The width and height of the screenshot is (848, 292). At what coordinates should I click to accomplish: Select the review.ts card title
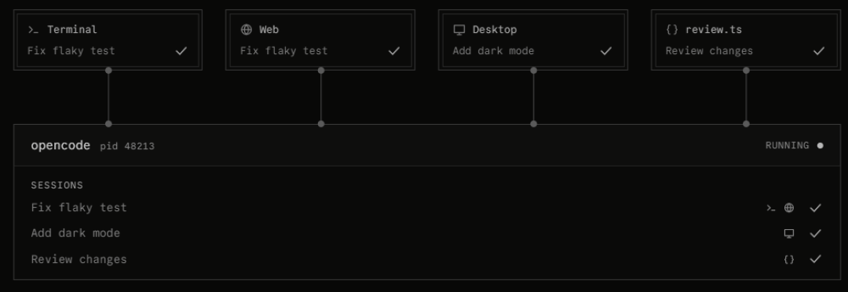coord(713,30)
